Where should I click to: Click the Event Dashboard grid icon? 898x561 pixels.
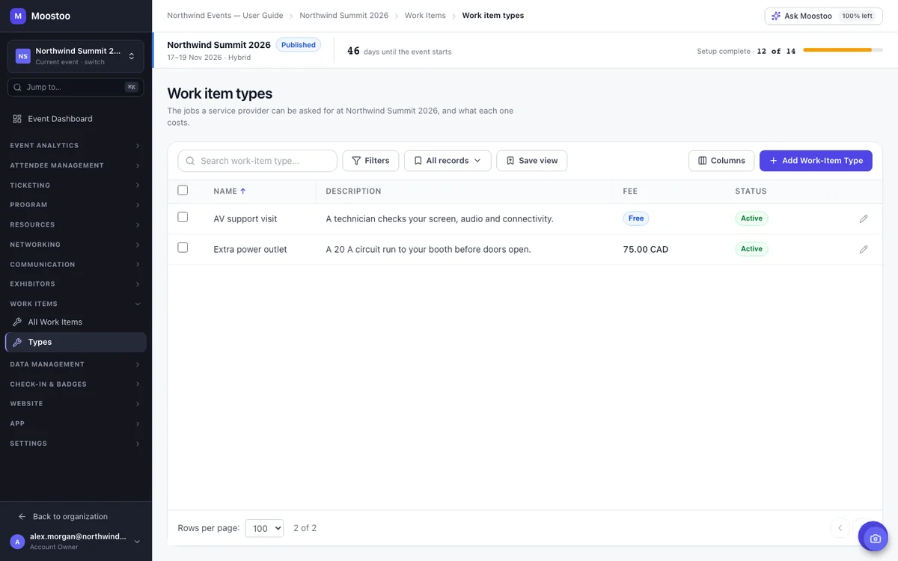tap(17, 119)
